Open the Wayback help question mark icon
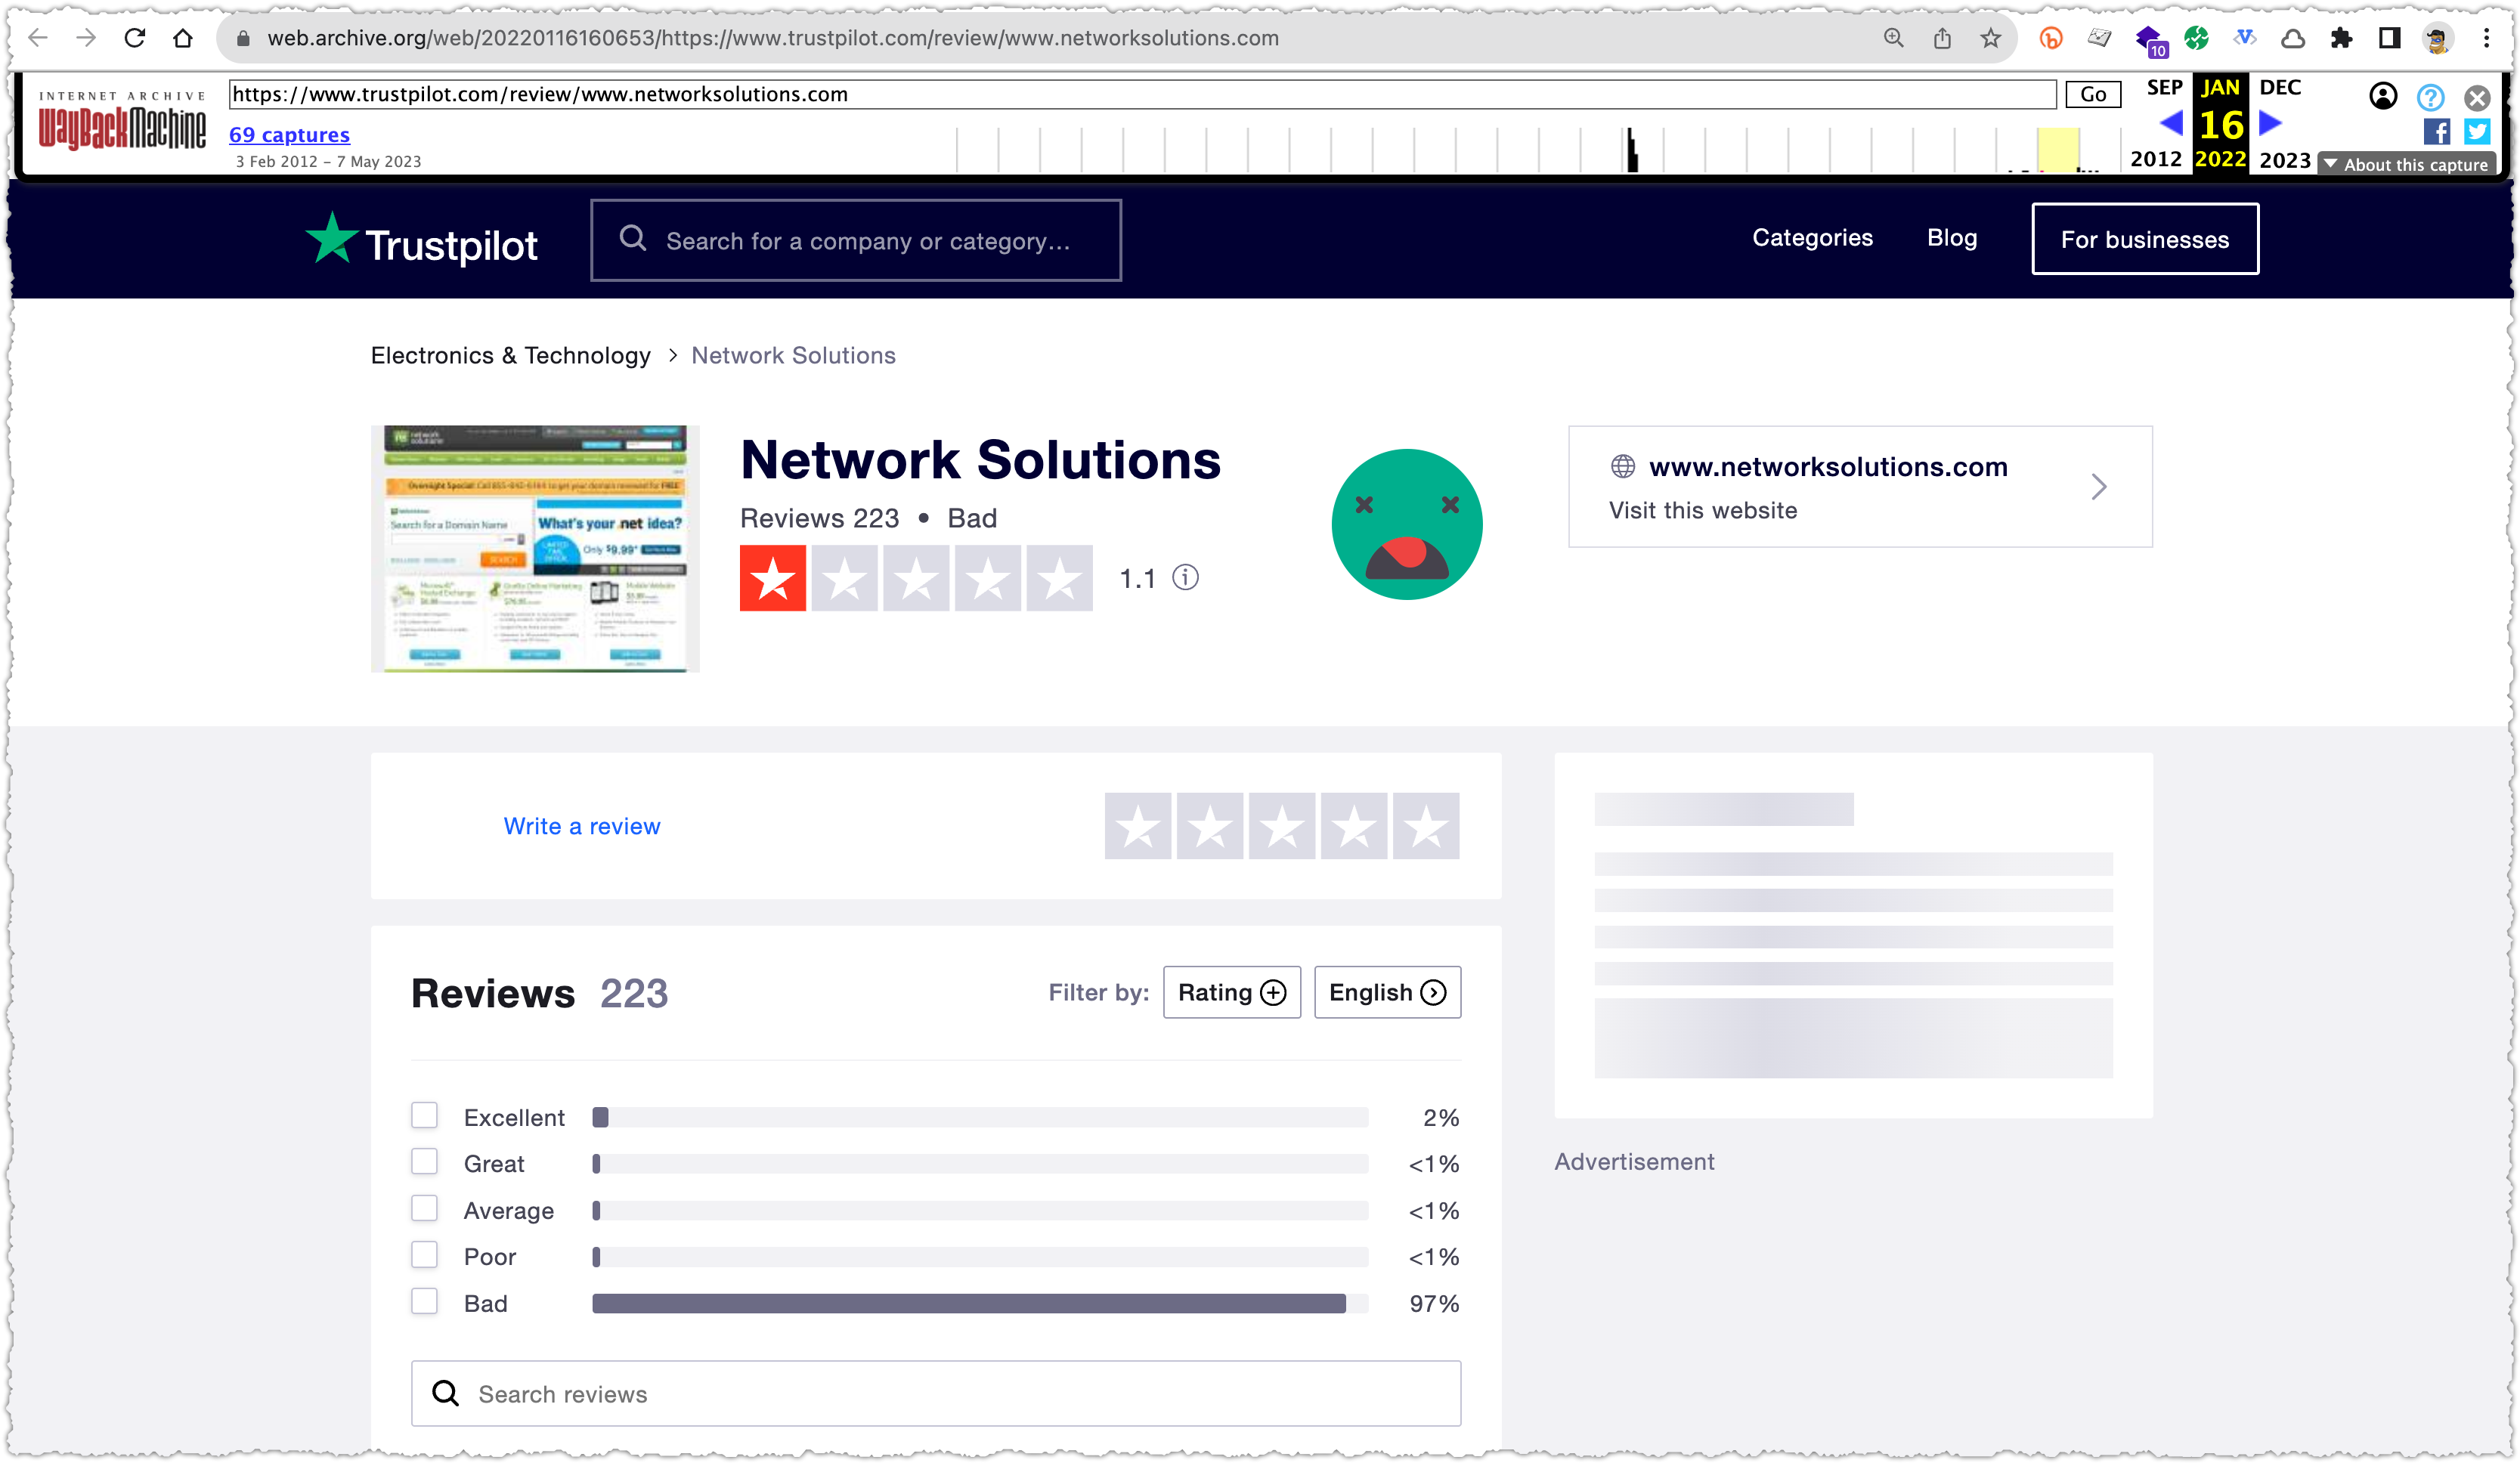The height and width of the screenshot is (1463, 2520). [2430, 97]
